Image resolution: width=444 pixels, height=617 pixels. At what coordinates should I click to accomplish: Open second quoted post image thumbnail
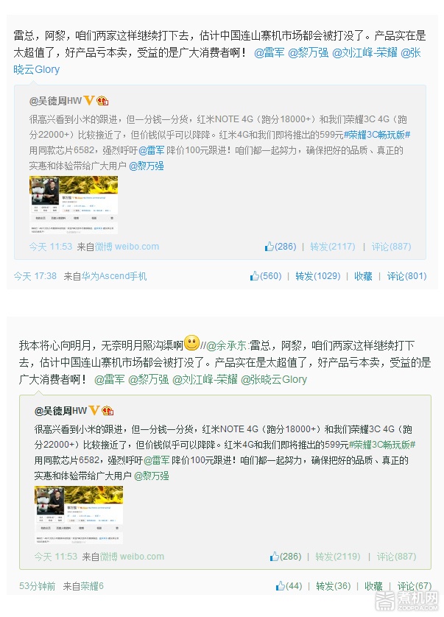(79, 515)
